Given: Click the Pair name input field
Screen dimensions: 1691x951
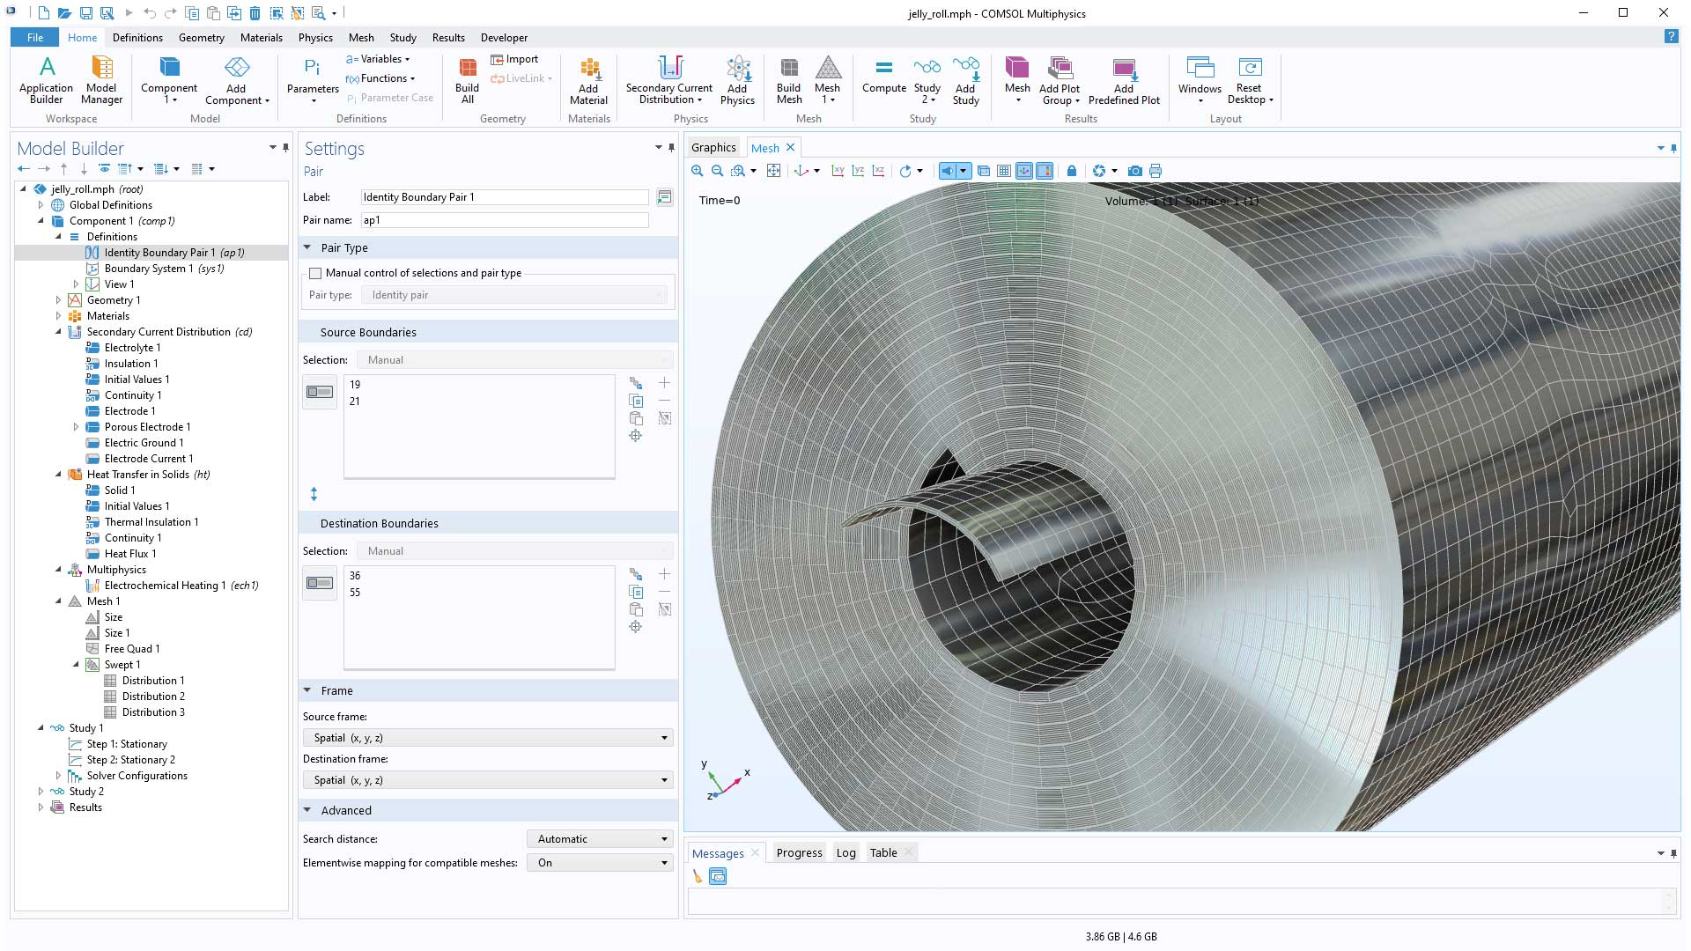Looking at the screenshot, I should [504, 220].
